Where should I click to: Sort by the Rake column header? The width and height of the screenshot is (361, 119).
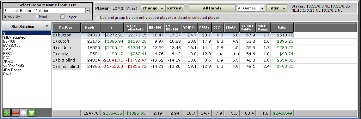tap(282, 27)
